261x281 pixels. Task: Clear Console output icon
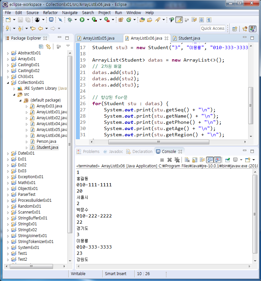[x=187, y=160]
